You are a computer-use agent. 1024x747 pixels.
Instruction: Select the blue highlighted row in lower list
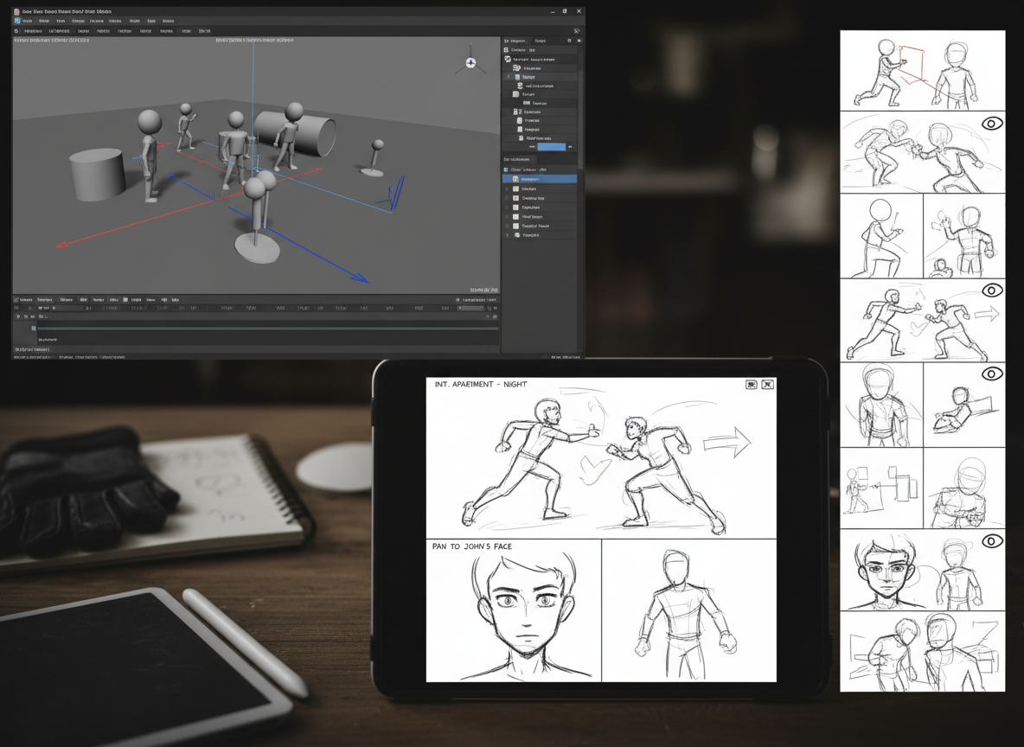tap(540, 179)
